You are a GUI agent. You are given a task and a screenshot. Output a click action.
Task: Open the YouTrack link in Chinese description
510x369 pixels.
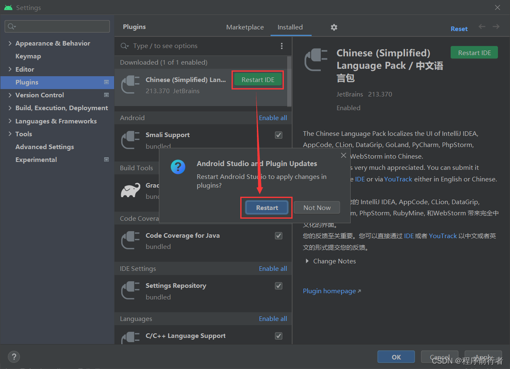click(443, 235)
